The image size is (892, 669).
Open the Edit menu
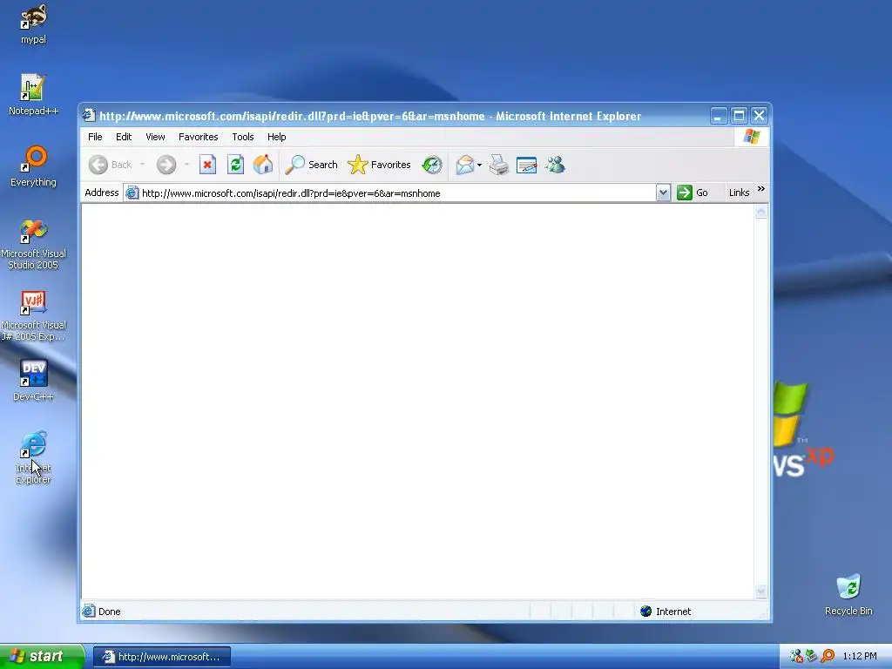click(124, 137)
